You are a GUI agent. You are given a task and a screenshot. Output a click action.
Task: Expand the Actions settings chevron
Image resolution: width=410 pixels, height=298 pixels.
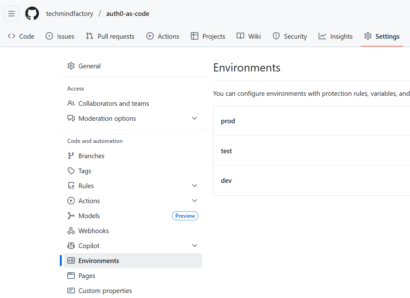coord(195,200)
